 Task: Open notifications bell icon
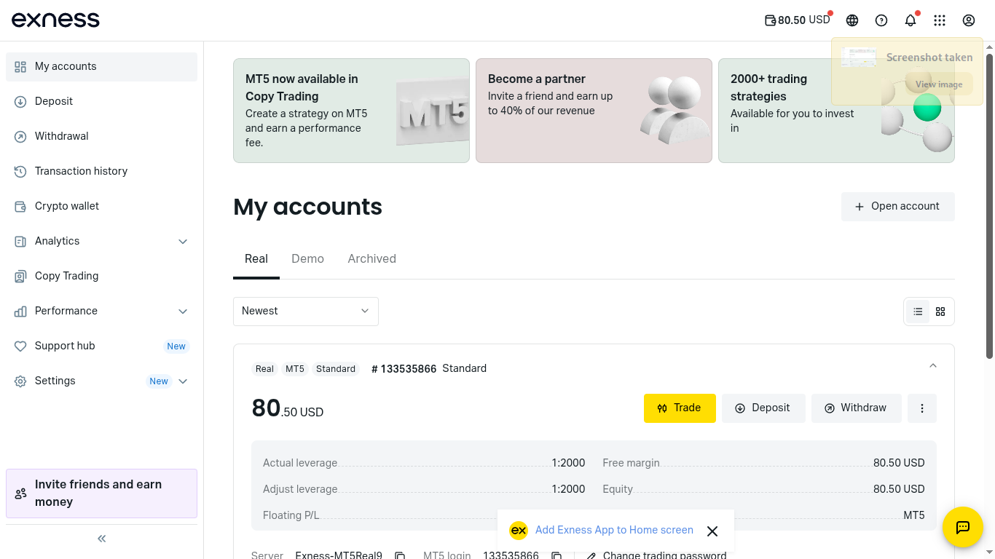[911, 20]
